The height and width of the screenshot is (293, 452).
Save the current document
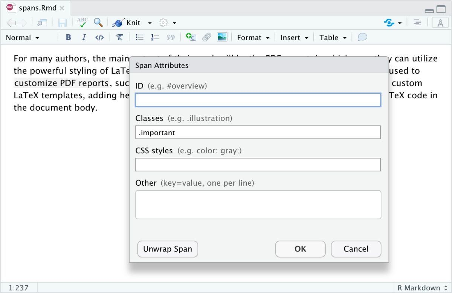tap(62, 23)
